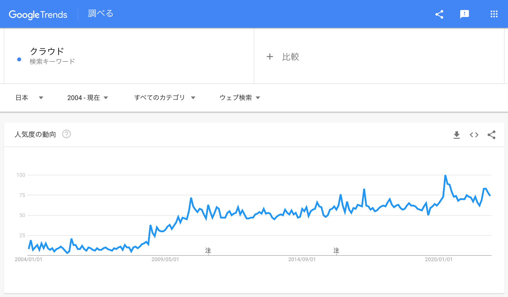Open the Google apps grid

click(x=494, y=14)
